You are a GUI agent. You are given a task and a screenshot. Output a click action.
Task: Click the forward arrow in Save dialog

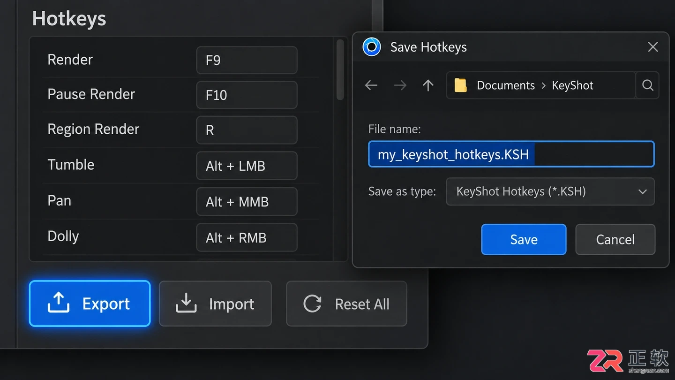[400, 85]
